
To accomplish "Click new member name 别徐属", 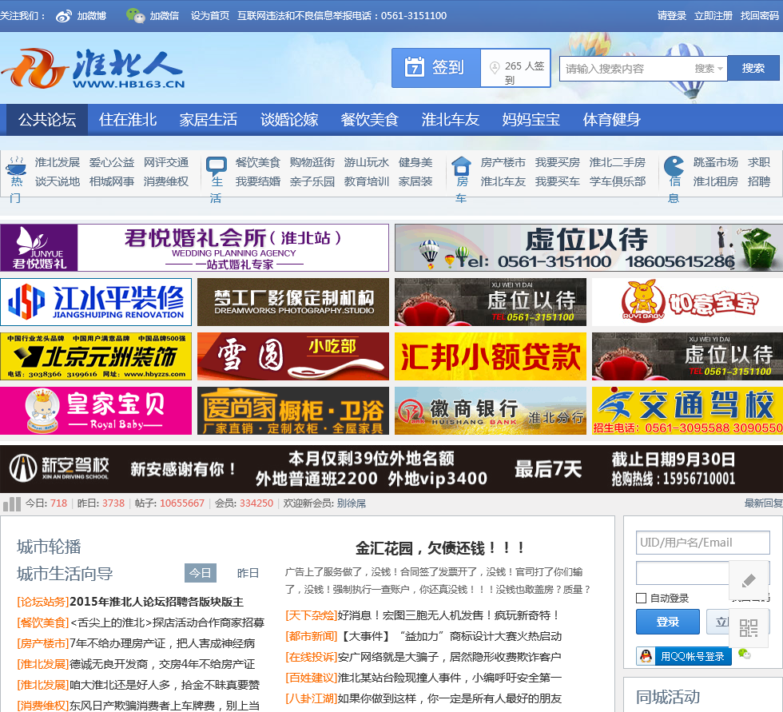I will tap(351, 503).
